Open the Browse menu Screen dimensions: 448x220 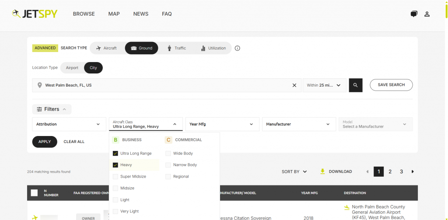click(x=84, y=14)
